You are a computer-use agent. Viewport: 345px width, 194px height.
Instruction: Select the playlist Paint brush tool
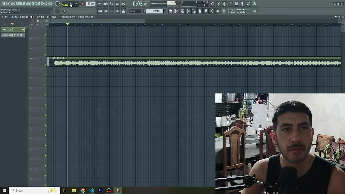pyautogui.click(x=16, y=17)
